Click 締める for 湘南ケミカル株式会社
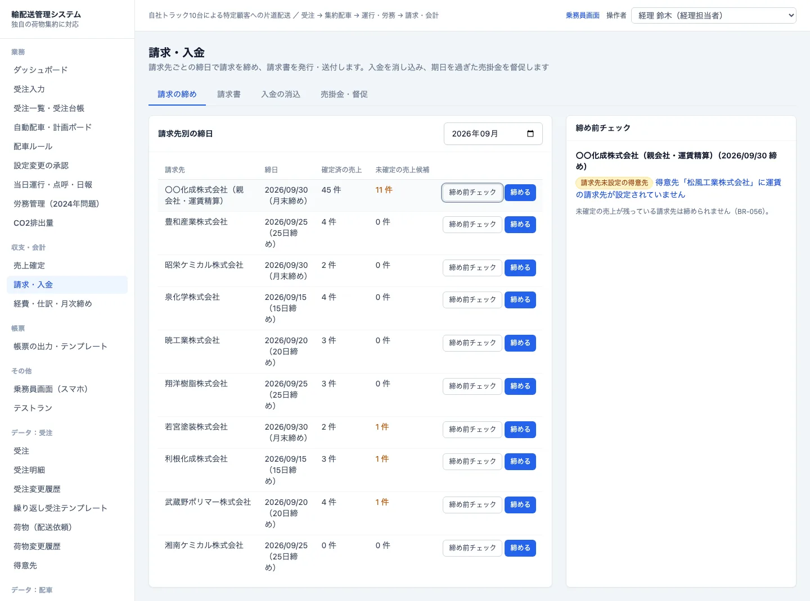 tap(520, 548)
